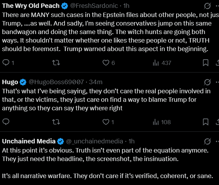This screenshot has height=185, width=219.
Task: Open Hugo's post 34m timestamp
Action: [x=96, y=82]
